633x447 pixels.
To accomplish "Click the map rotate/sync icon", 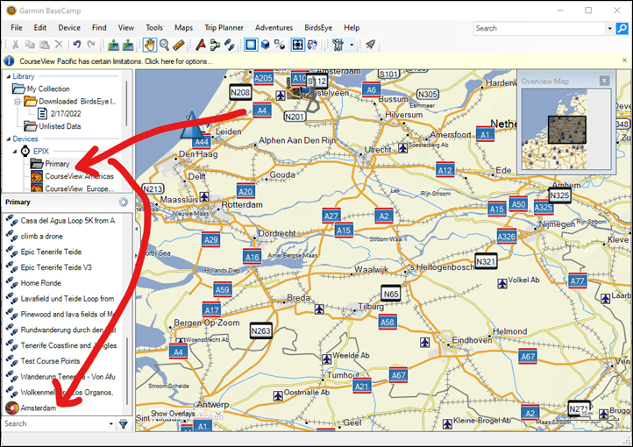I will [312, 45].
